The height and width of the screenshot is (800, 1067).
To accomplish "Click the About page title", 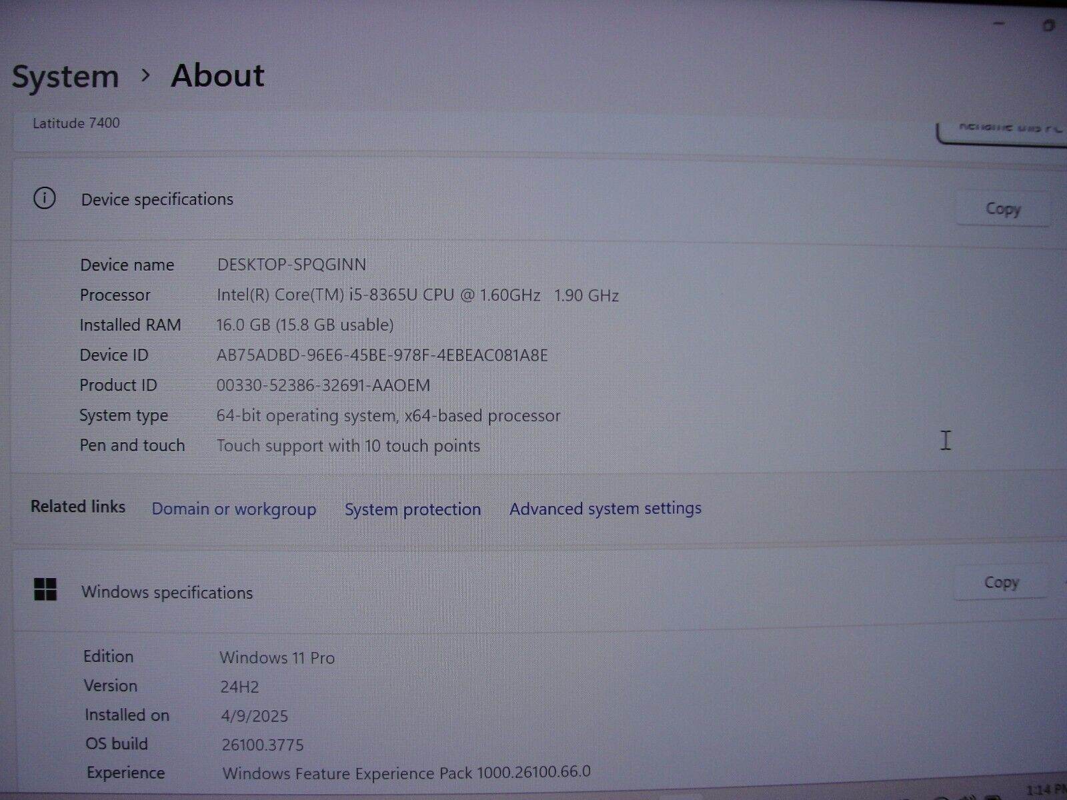I will [x=217, y=75].
